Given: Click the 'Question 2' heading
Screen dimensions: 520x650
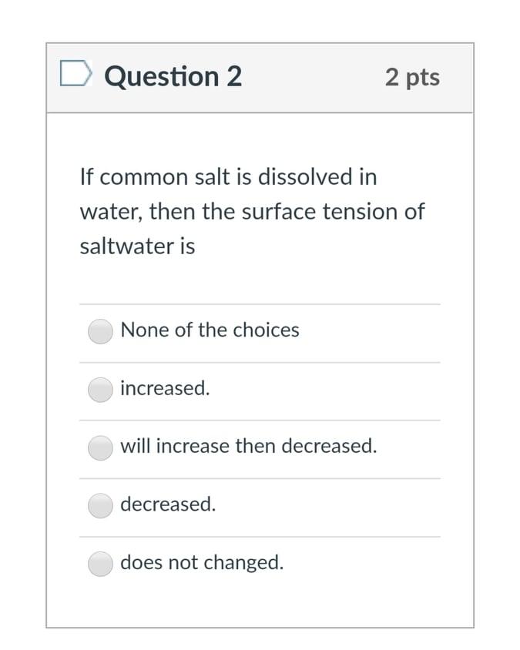Looking at the screenshot, I should click(173, 76).
